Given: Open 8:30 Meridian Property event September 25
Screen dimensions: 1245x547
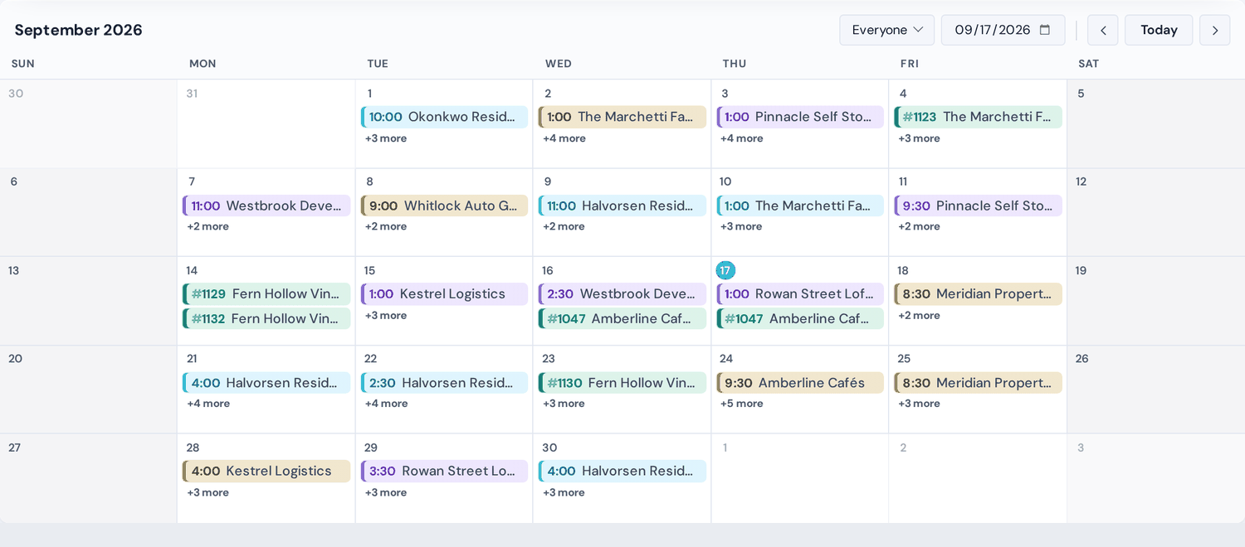Looking at the screenshot, I should click(x=978, y=382).
